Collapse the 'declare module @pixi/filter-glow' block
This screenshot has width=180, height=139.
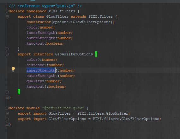coord(7,108)
